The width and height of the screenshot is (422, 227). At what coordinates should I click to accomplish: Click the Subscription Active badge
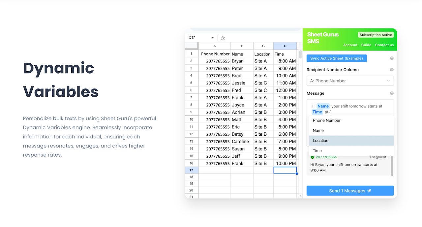[376, 35]
